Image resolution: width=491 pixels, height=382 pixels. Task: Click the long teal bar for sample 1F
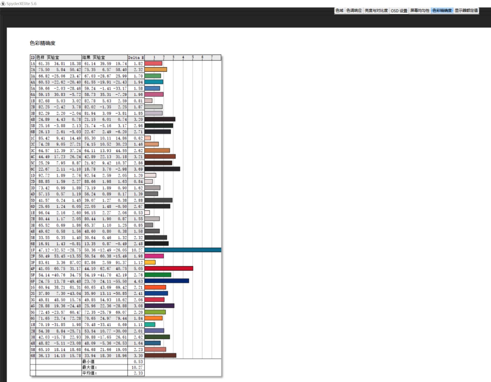coord(183,250)
